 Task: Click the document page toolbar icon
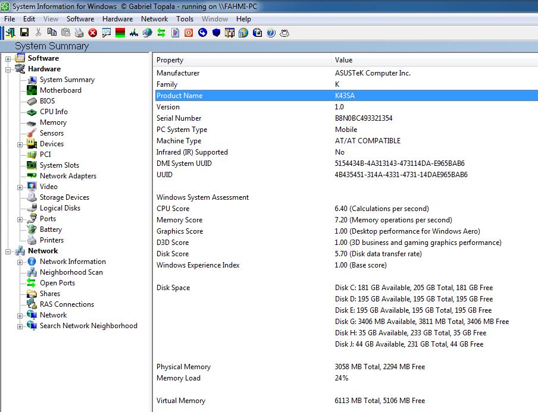click(x=176, y=33)
